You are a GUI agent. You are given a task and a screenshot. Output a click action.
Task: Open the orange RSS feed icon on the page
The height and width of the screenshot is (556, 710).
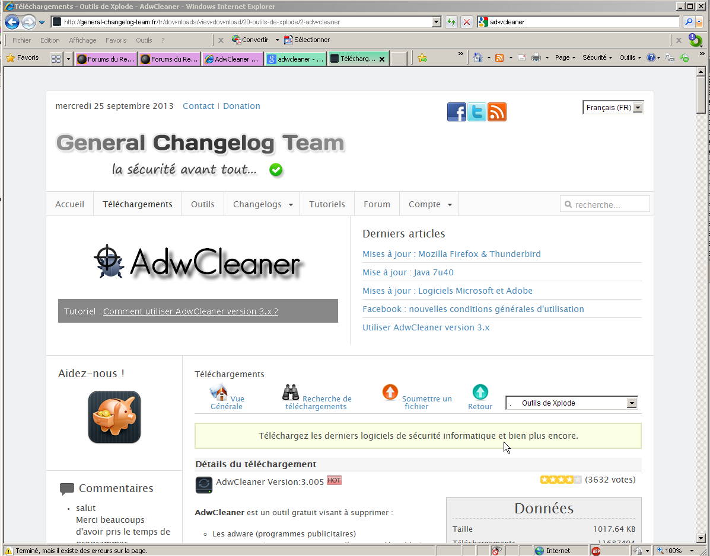tap(496, 112)
